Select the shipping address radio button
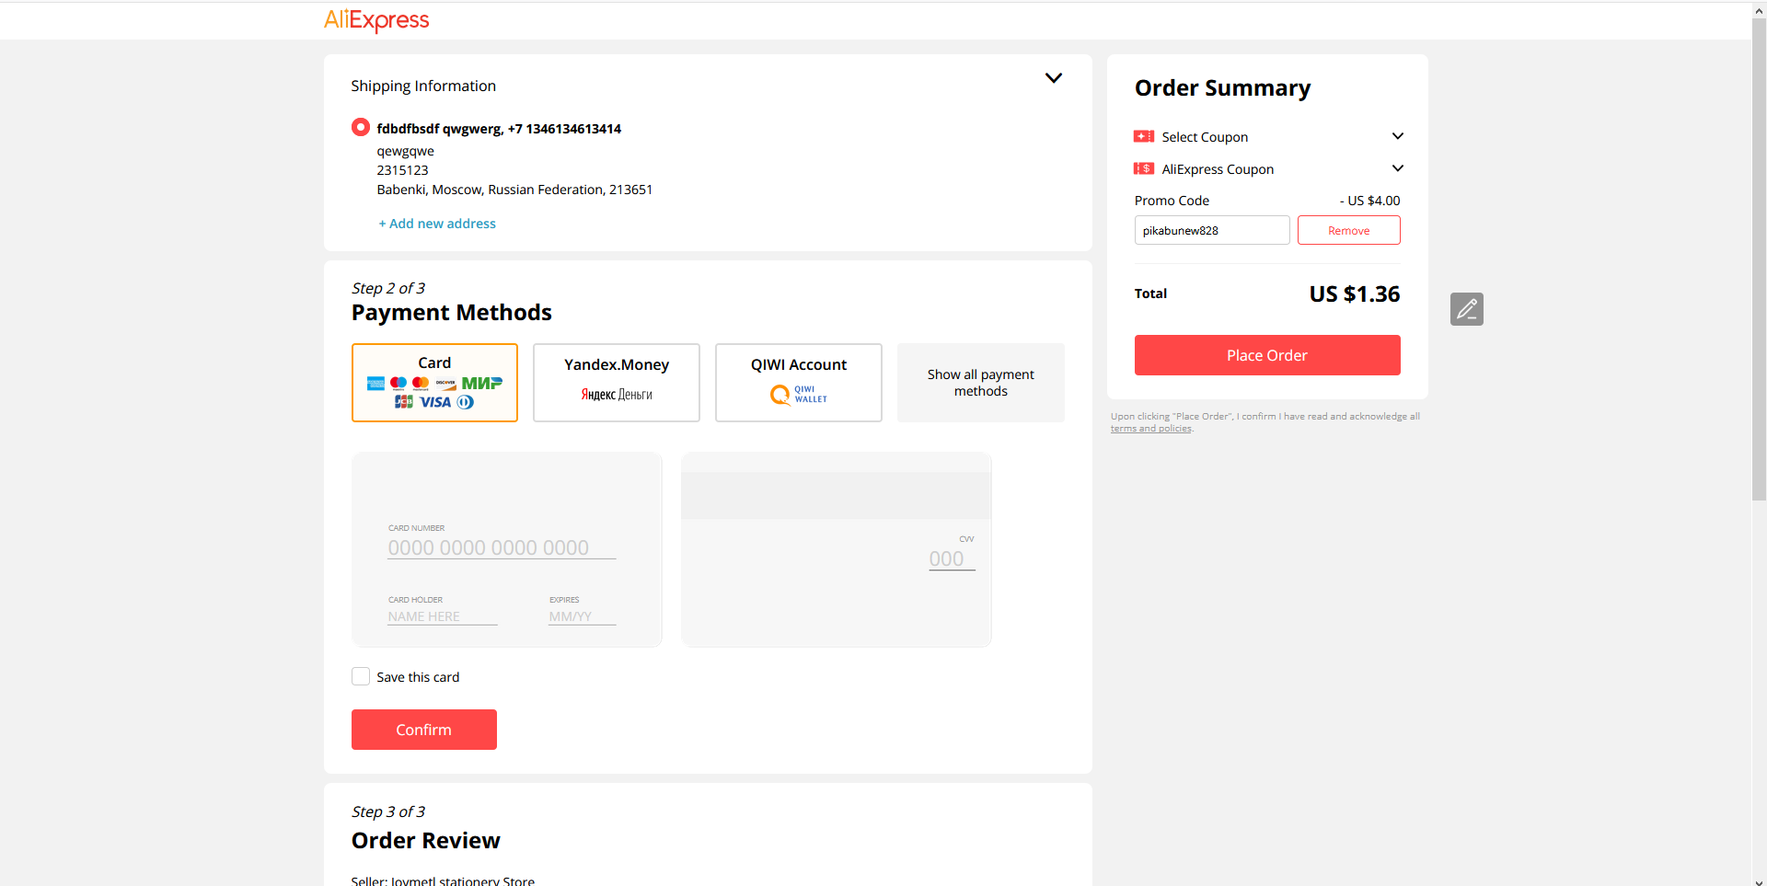Screen dimensions: 1767x886 coord(361,127)
